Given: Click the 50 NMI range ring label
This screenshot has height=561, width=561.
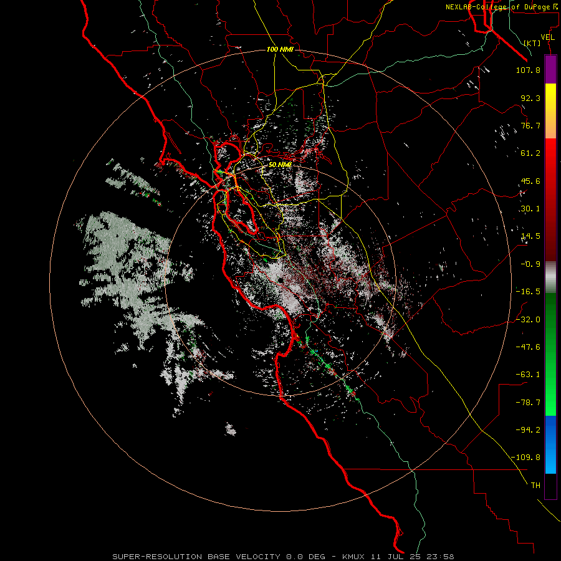Looking at the screenshot, I should [x=280, y=165].
